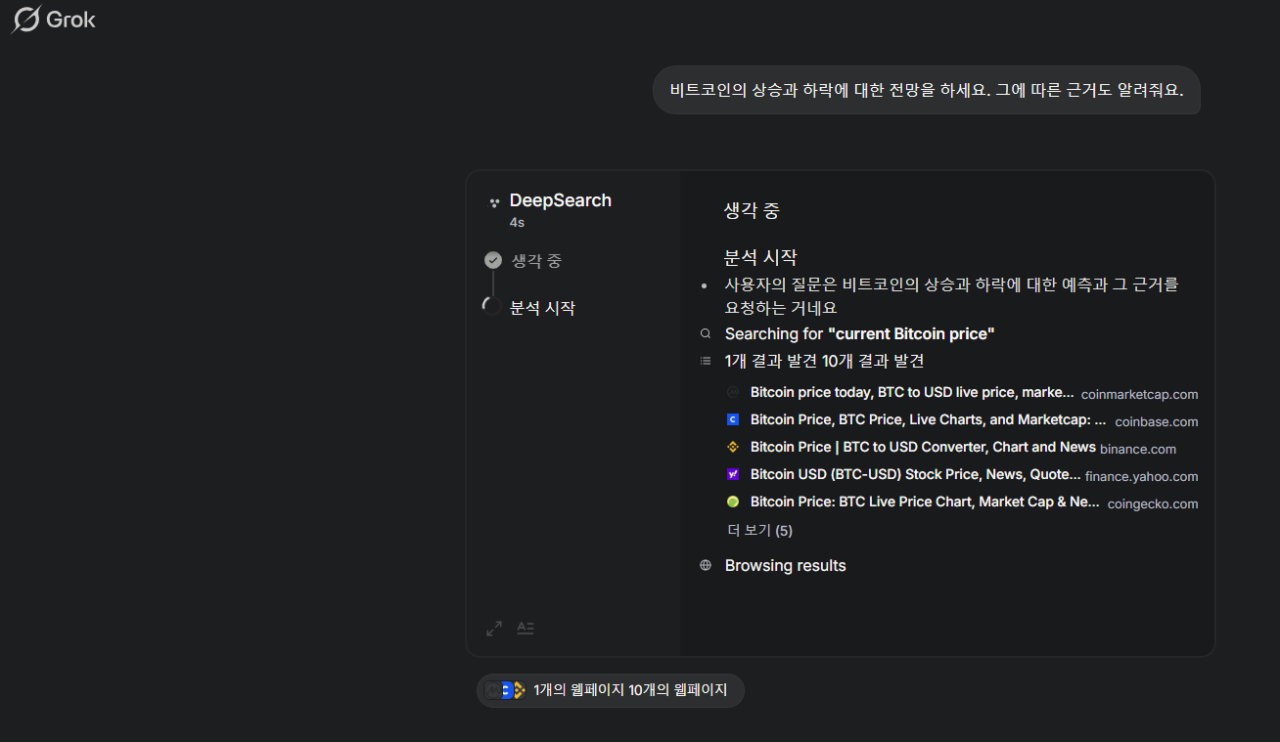Click the stacked favicons in the web pages chip
This screenshot has width=1280, height=742.
[506, 690]
